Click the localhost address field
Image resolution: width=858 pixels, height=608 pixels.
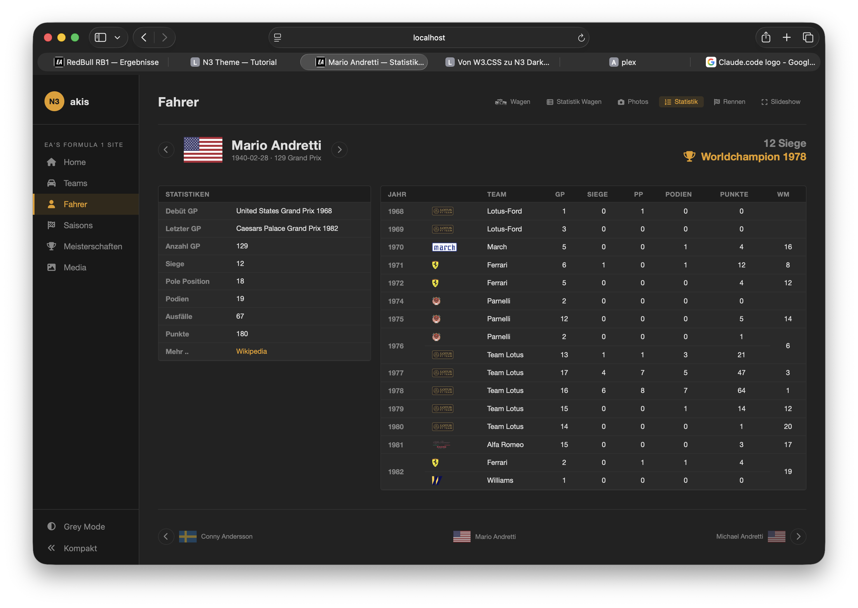coord(429,37)
